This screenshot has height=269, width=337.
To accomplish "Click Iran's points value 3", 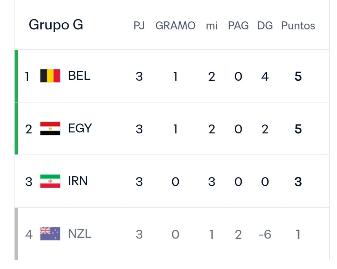I will tap(298, 182).
